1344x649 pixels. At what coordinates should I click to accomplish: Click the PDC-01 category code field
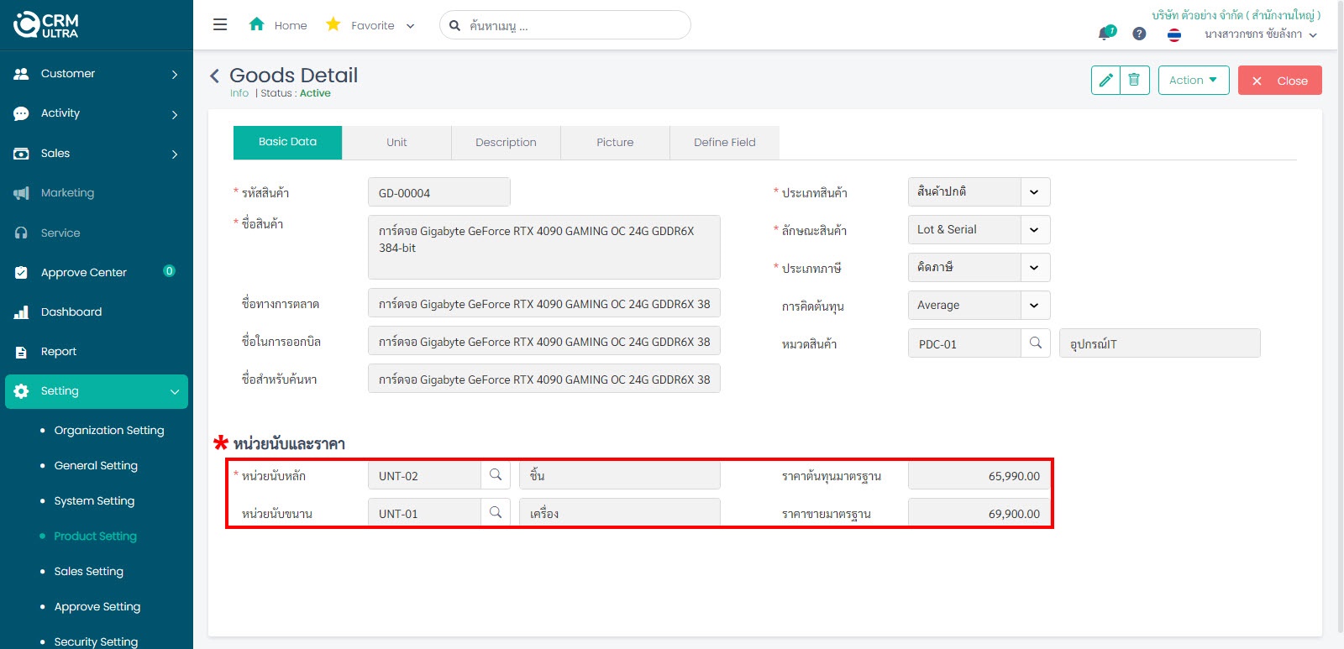(964, 343)
